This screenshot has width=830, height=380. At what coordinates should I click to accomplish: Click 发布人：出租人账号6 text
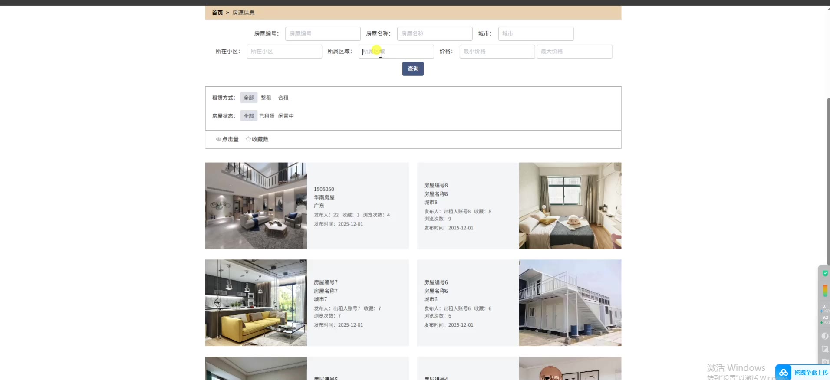tap(448, 309)
